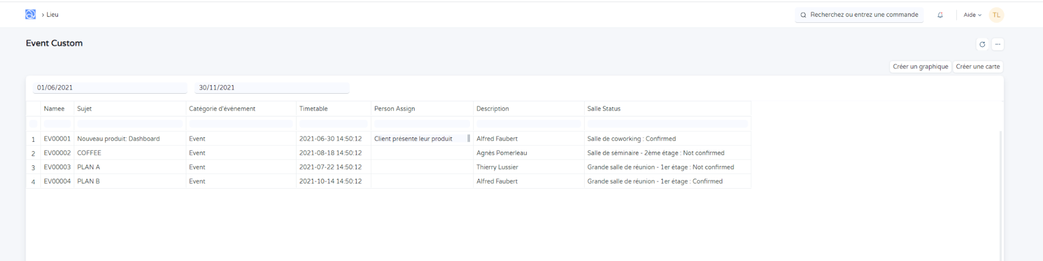Click the vertical scrollbar of the report
1043x261 pixels.
tap(1001, 195)
